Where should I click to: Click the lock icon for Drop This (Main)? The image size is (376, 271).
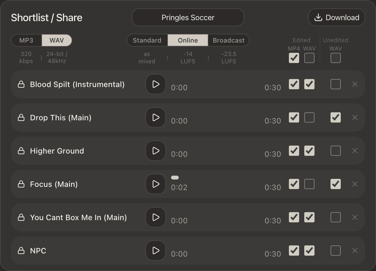(x=21, y=117)
